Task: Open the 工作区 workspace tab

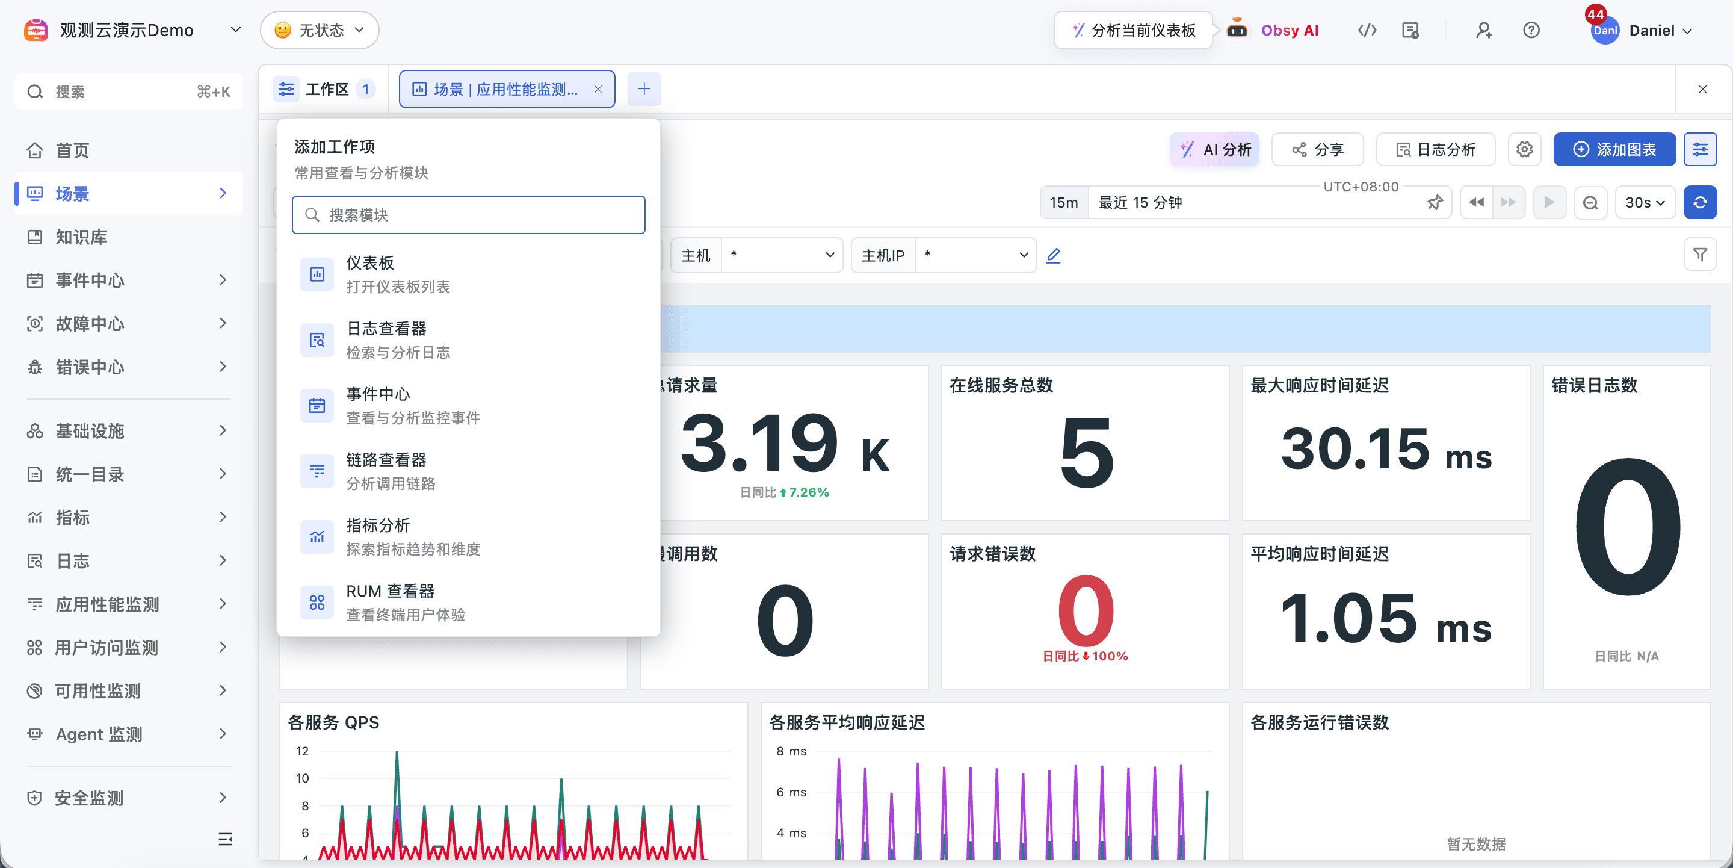Action: pos(325,89)
